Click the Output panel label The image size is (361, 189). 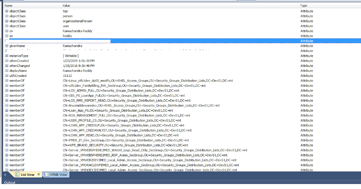click(x=9, y=182)
